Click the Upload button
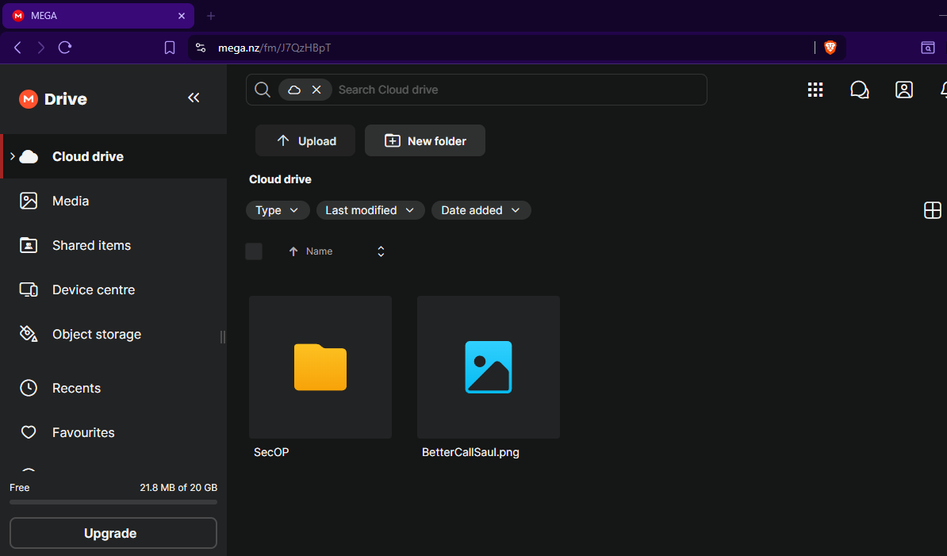The height and width of the screenshot is (556, 947). click(x=305, y=140)
